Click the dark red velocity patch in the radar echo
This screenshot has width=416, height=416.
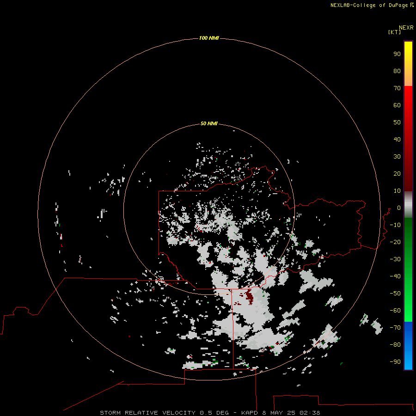249,296
